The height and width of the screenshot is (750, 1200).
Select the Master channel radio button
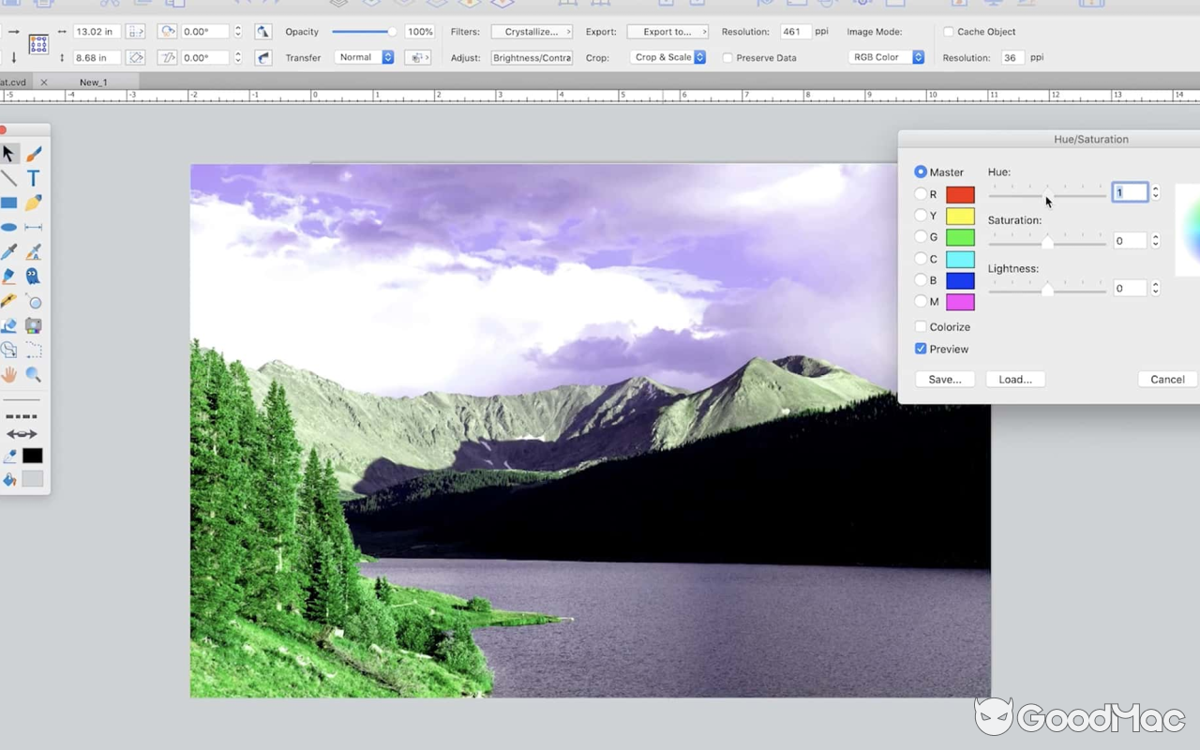coord(921,172)
